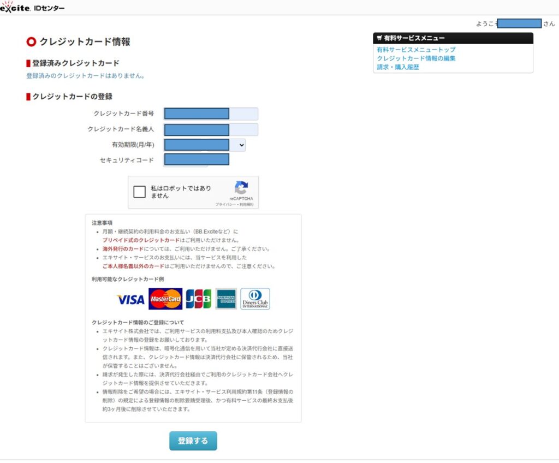Click the Excite logo in the header
Viewport: 559px width, 463px height.
point(17,8)
